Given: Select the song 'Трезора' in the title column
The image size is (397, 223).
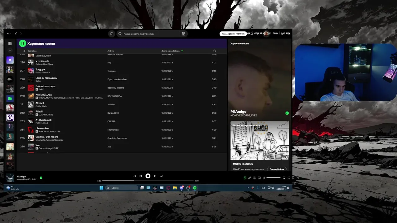Looking at the screenshot, I should coord(40,69).
